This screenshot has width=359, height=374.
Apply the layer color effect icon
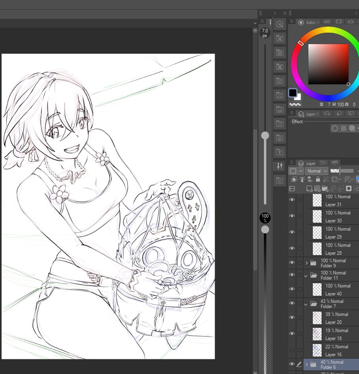(x=352, y=129)
